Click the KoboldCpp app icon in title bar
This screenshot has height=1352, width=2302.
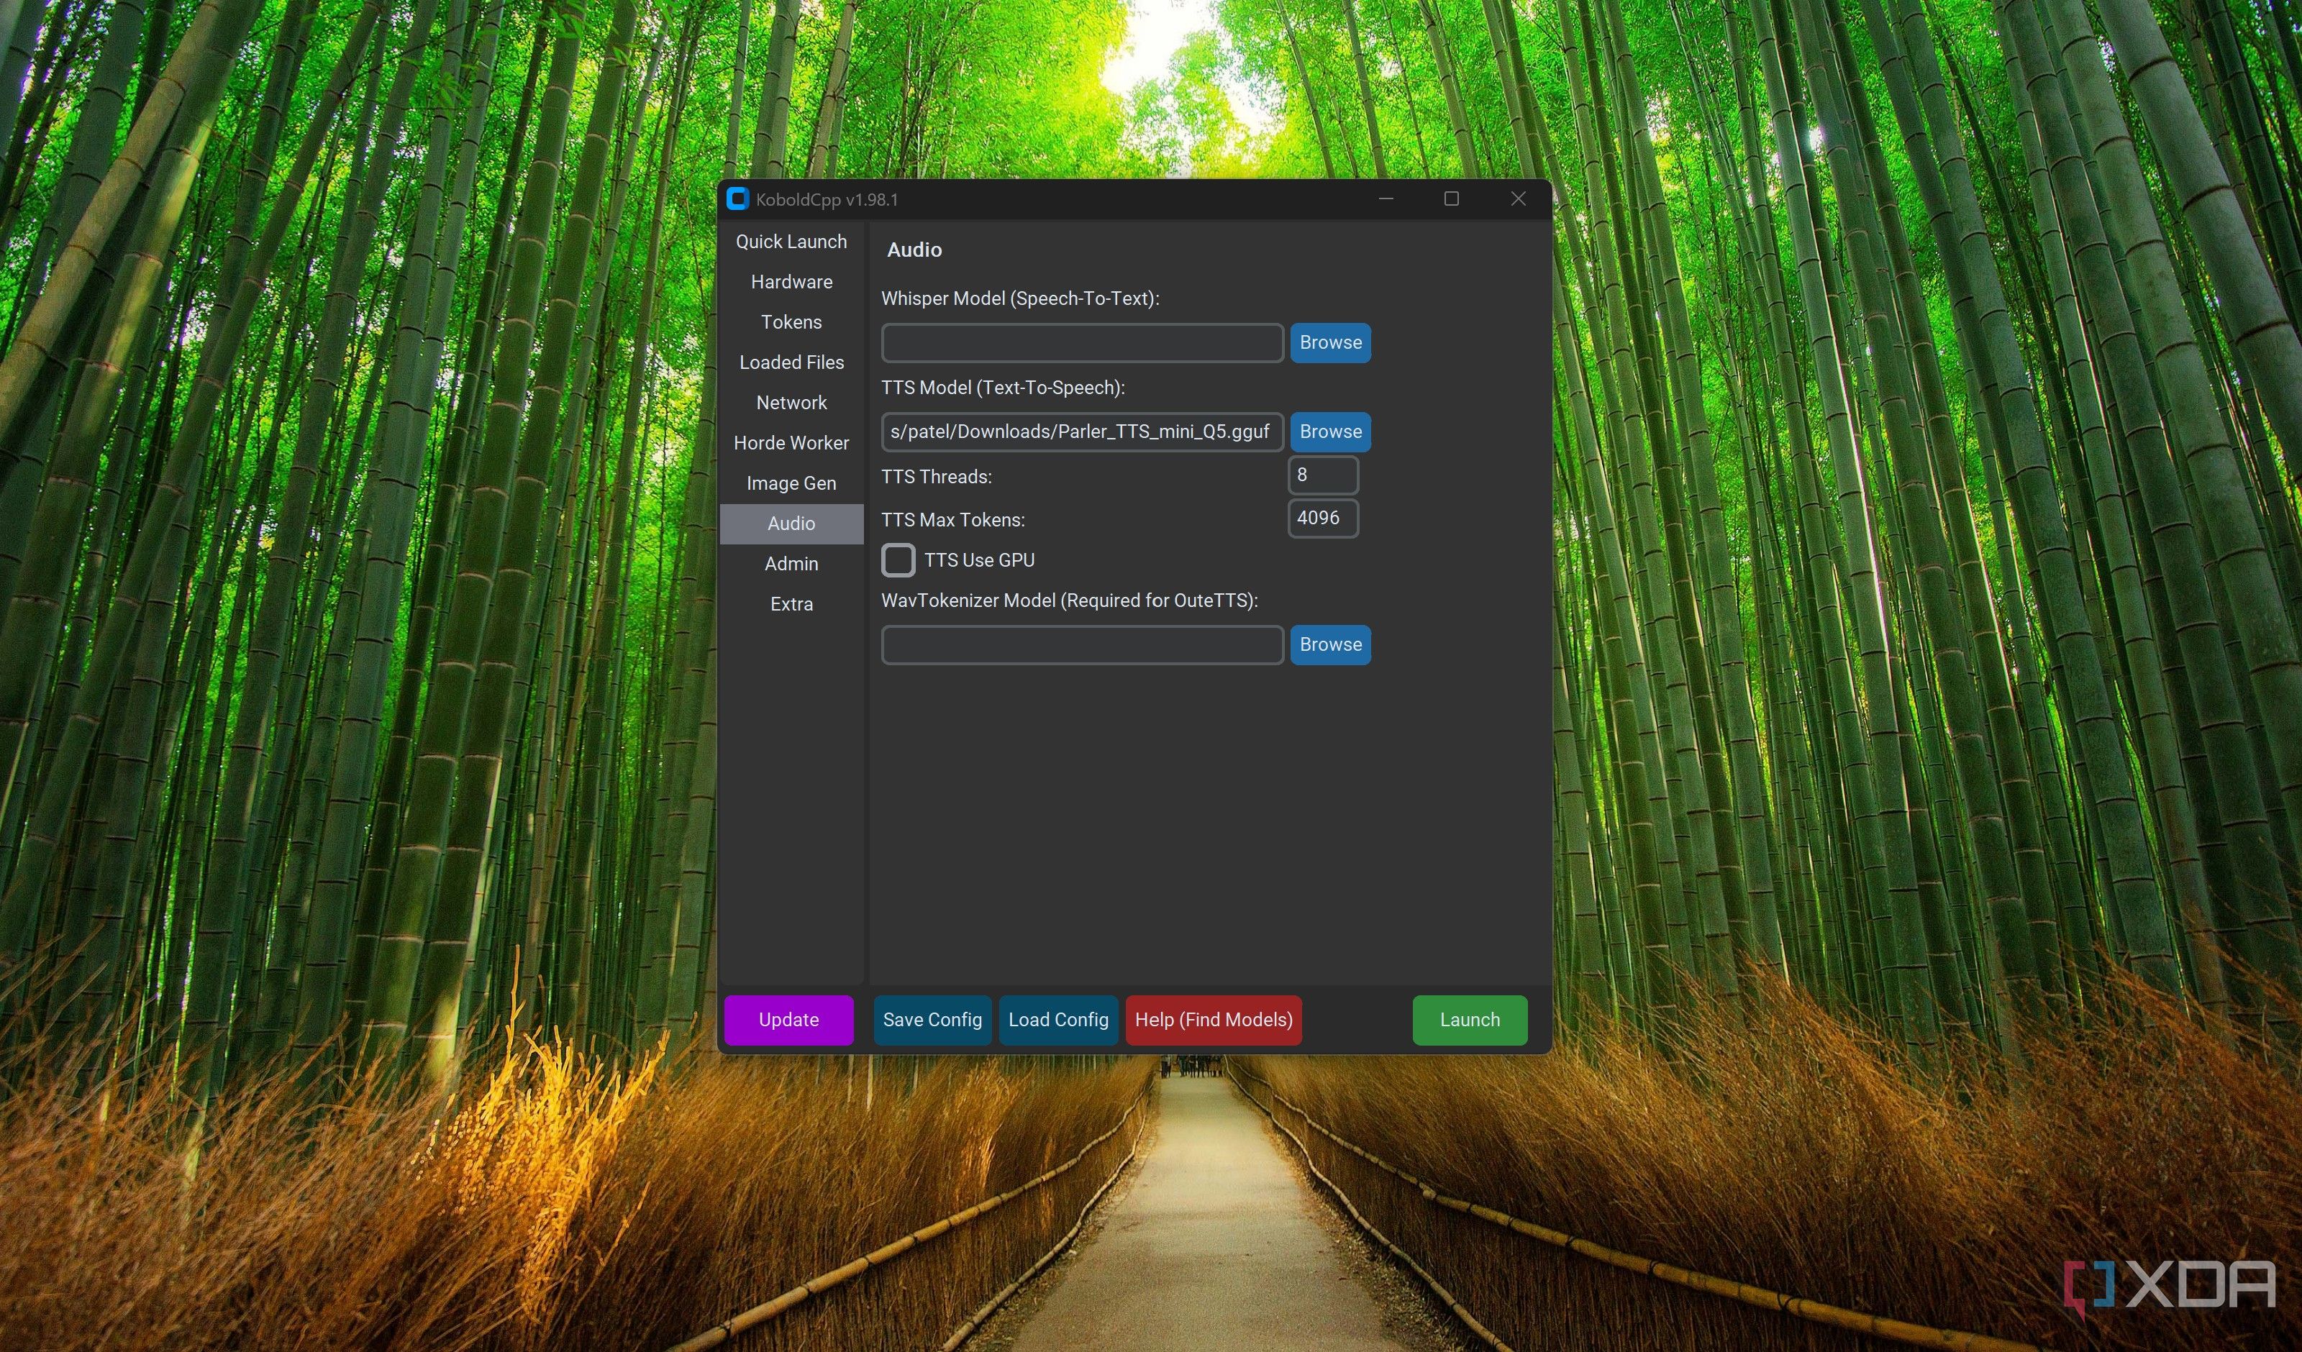(737, 199)
